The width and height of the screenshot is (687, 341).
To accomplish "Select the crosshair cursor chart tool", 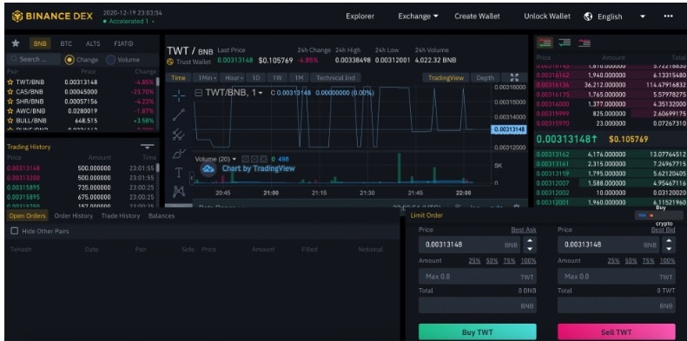I will coord(179,95).
